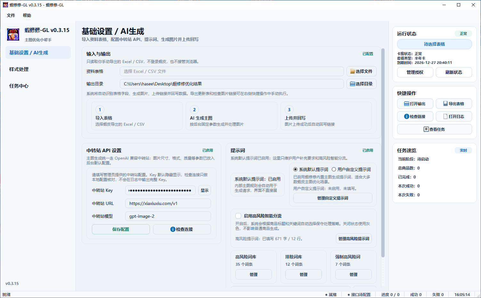Switch to the 任务中心 page
This screenshot has height=298, width=481.
(38, 86)
